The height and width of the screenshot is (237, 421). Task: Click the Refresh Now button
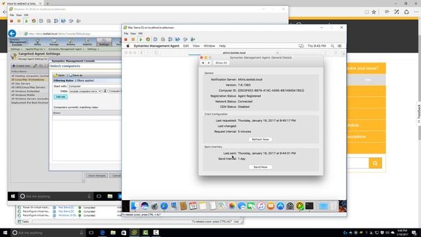260,140
